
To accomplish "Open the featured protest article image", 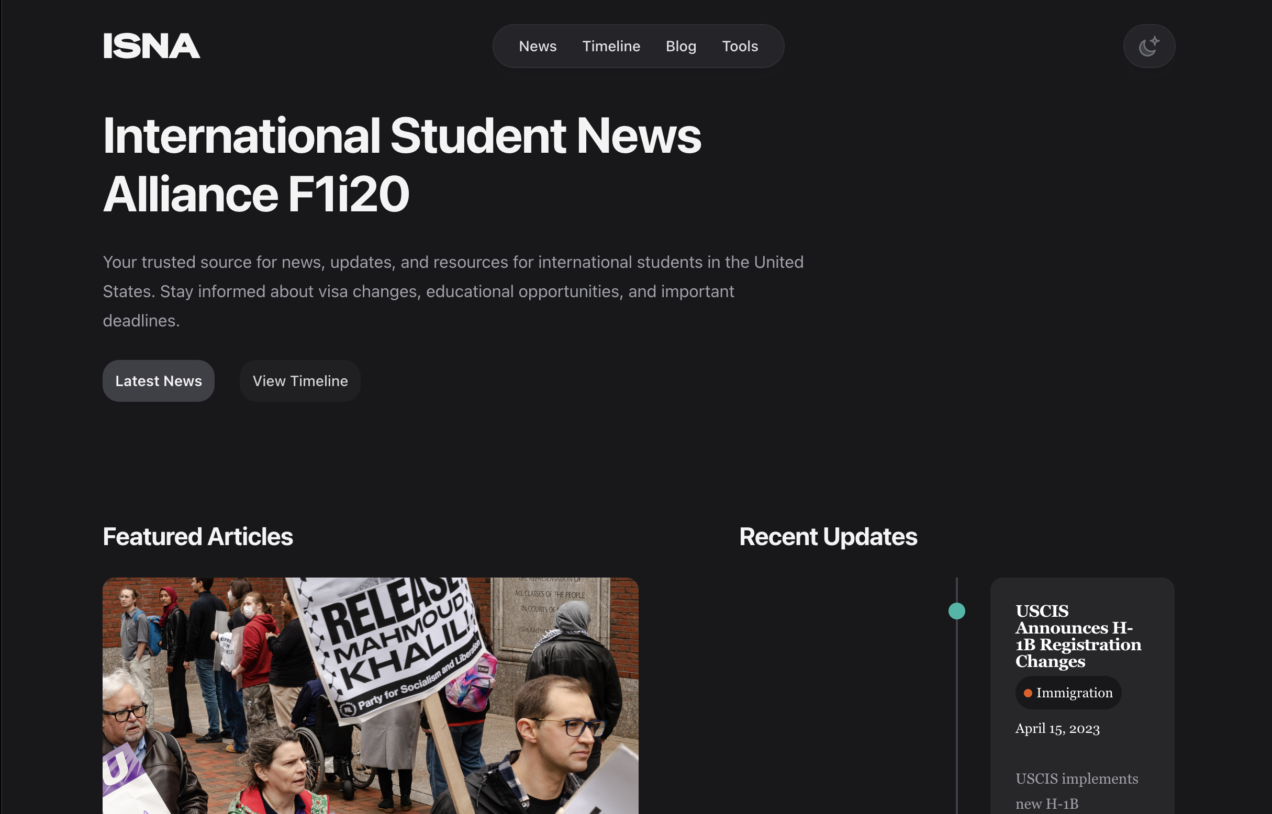I will [370, 695].
